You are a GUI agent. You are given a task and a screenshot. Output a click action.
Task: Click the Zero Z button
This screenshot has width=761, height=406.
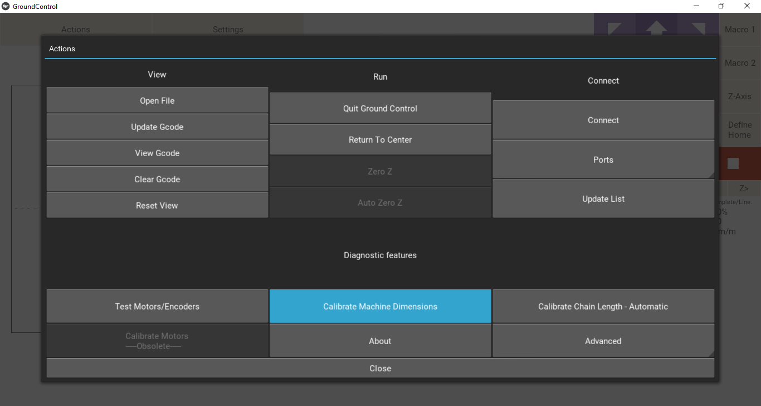pyautogui.click(x=380, y=171)
